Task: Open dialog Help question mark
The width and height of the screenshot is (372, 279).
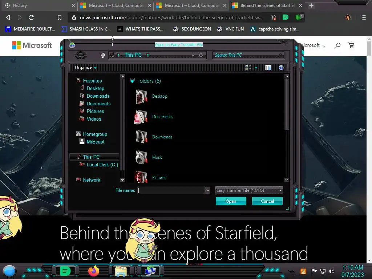Action: point(281,68)
